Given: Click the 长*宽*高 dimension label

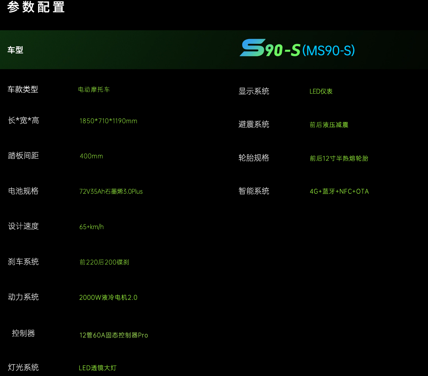Looking at the screenshot, I should pyautogui.click(x=23, y=120).
